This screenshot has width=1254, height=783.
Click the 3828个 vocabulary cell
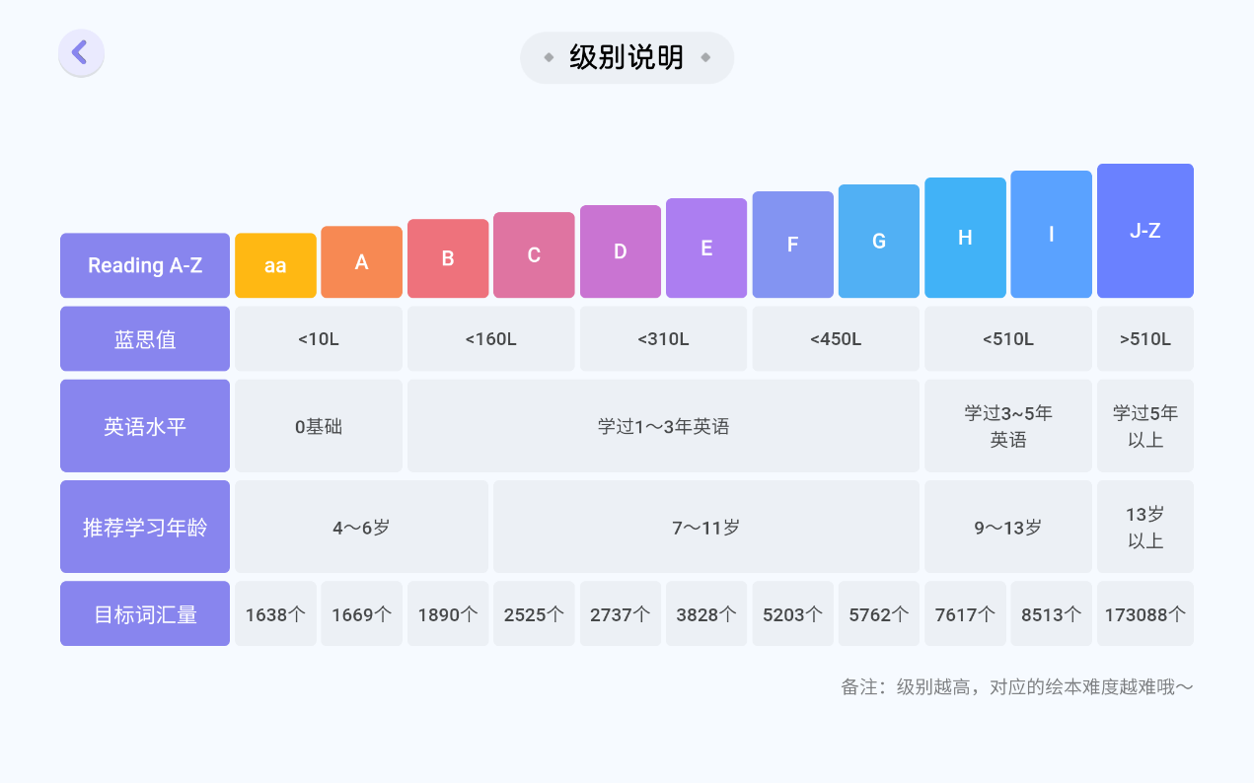pos(706,613)
